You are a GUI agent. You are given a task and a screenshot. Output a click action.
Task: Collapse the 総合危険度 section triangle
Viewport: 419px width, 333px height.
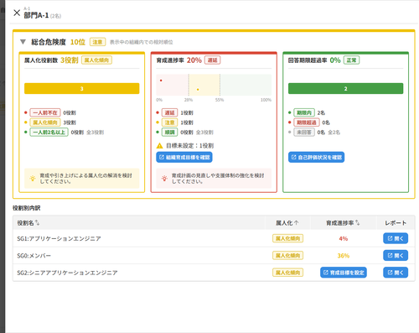[23, 42]
